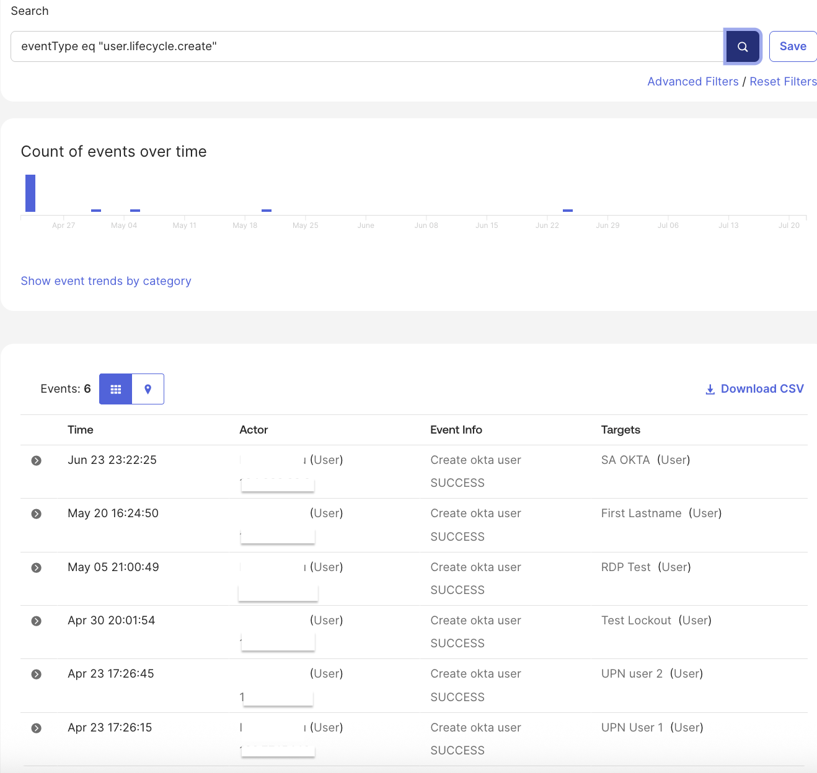Viewport: 817px width, 773px height.
Task: Select the tallest bar in events chart
Action: (30, 193)
